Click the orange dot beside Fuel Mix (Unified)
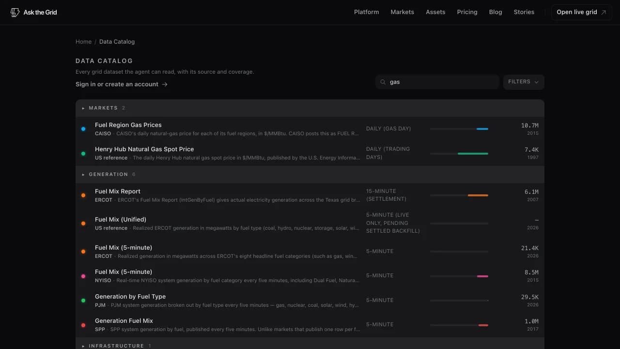 [83, 223]
